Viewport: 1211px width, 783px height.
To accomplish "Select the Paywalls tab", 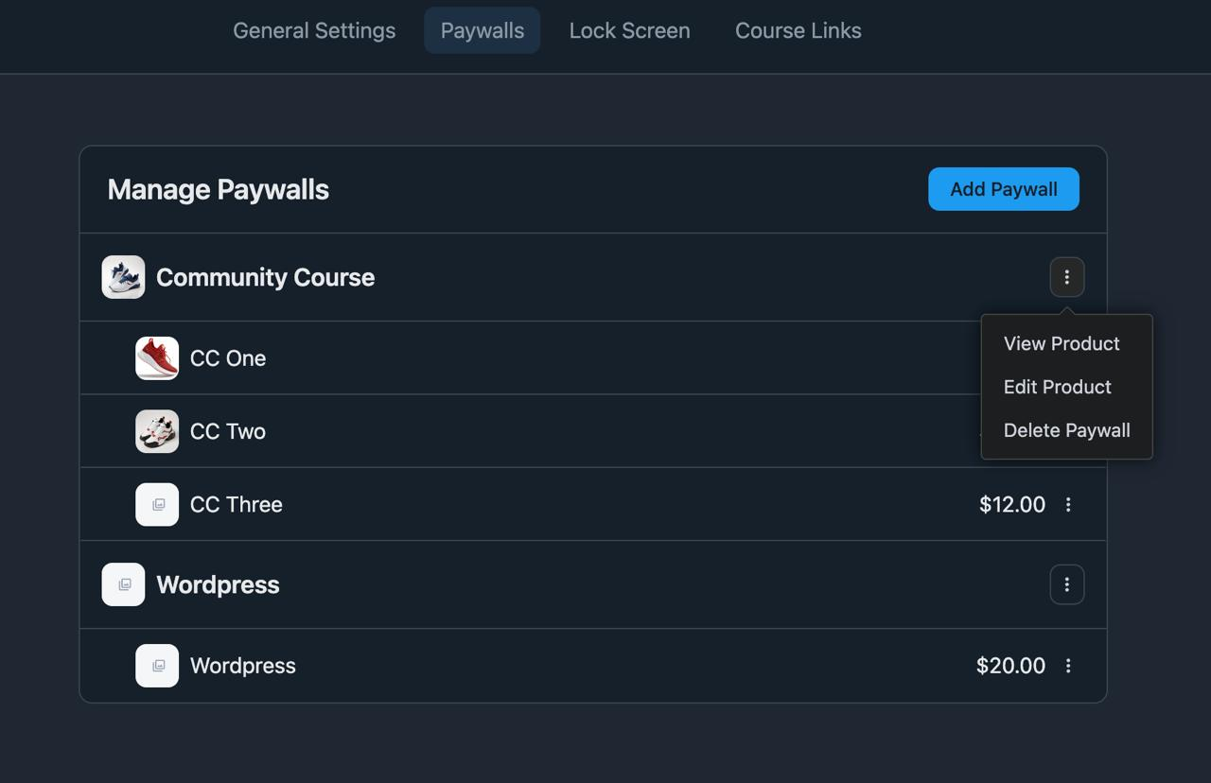I will coord(482,30).
